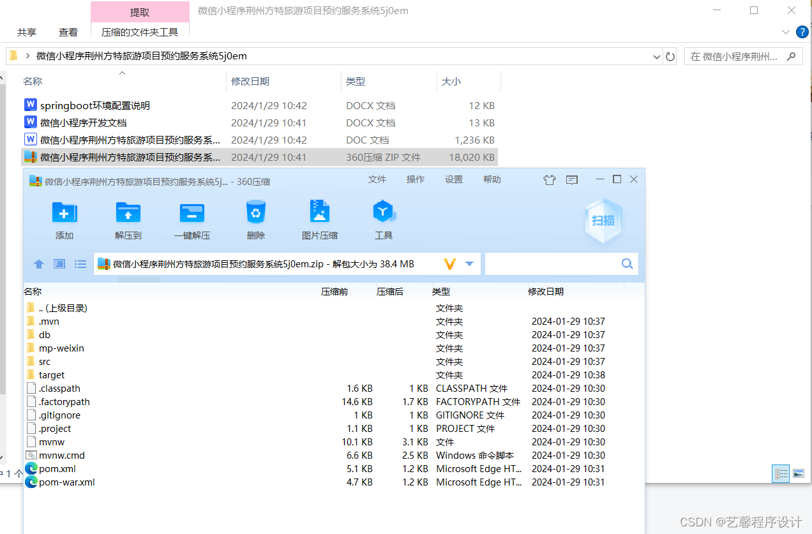This screenshot has width=812, height=534.
Task: Select the db folder in archive
Action: pyautogui.click(x=44, y=335)
